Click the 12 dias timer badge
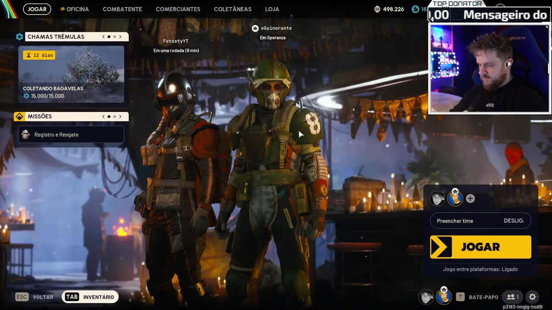Image resolution: width=552 pixels, height=310 pixels. coord(39,55)
